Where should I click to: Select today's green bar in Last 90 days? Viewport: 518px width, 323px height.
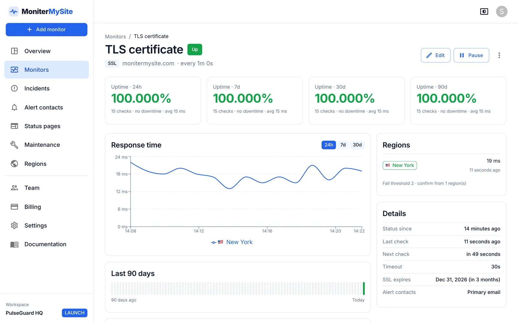364,288
